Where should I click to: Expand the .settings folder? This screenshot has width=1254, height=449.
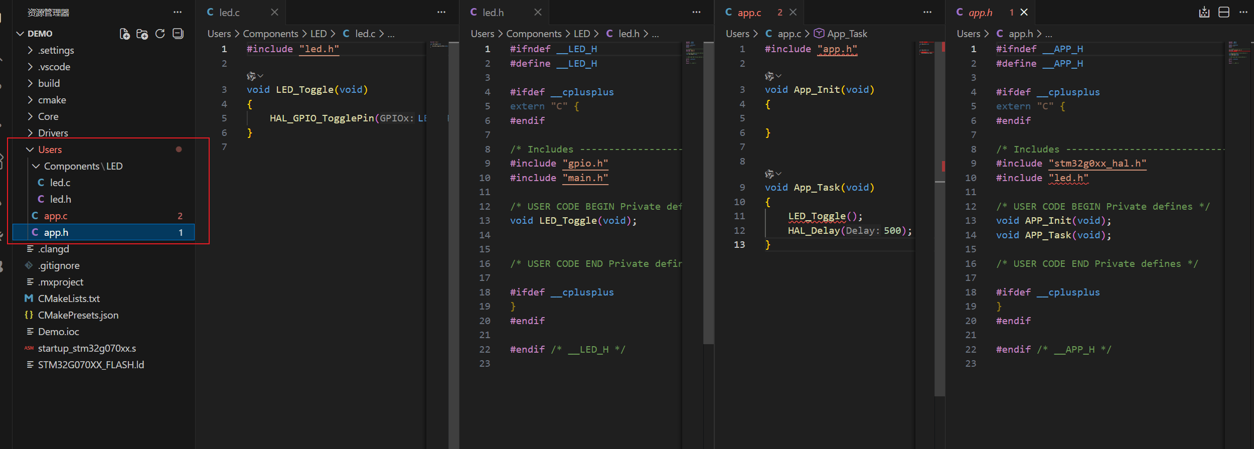[56, 50]
